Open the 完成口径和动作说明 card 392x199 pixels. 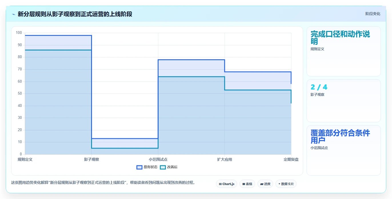tap(344, 51)
